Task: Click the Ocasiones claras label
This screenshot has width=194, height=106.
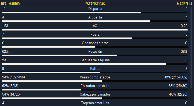Action: point(95,43)
